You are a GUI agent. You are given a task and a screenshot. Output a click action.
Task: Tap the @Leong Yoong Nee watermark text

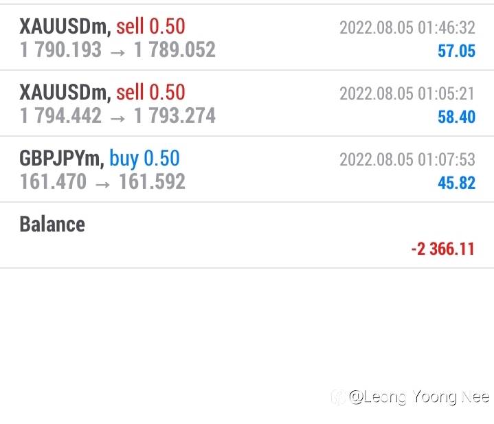419,397
